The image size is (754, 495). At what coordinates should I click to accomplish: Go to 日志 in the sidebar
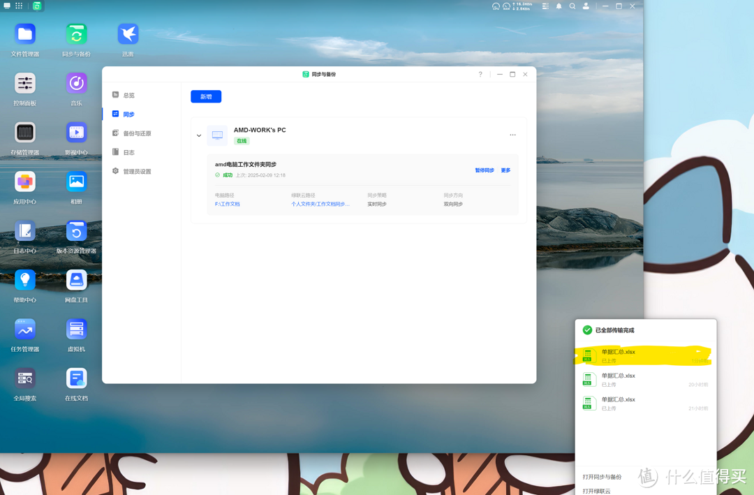[128, 152]
